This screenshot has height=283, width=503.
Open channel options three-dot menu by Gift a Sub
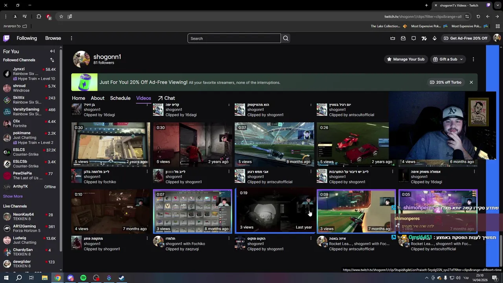pos(473,59)
